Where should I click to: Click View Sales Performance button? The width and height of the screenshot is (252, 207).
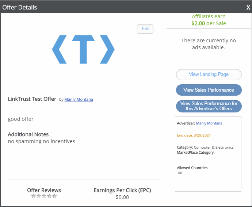(x=209, y=90)
